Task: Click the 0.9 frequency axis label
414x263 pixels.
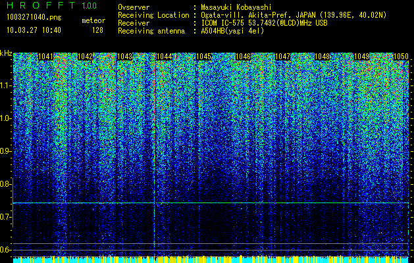Action: click(x=5, y=151)
